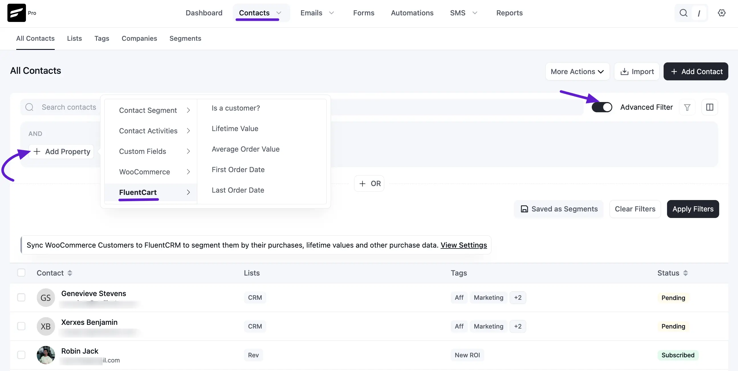Choose the Average Order Value option
Screen dimensions: 738x371
click(245, 149)
